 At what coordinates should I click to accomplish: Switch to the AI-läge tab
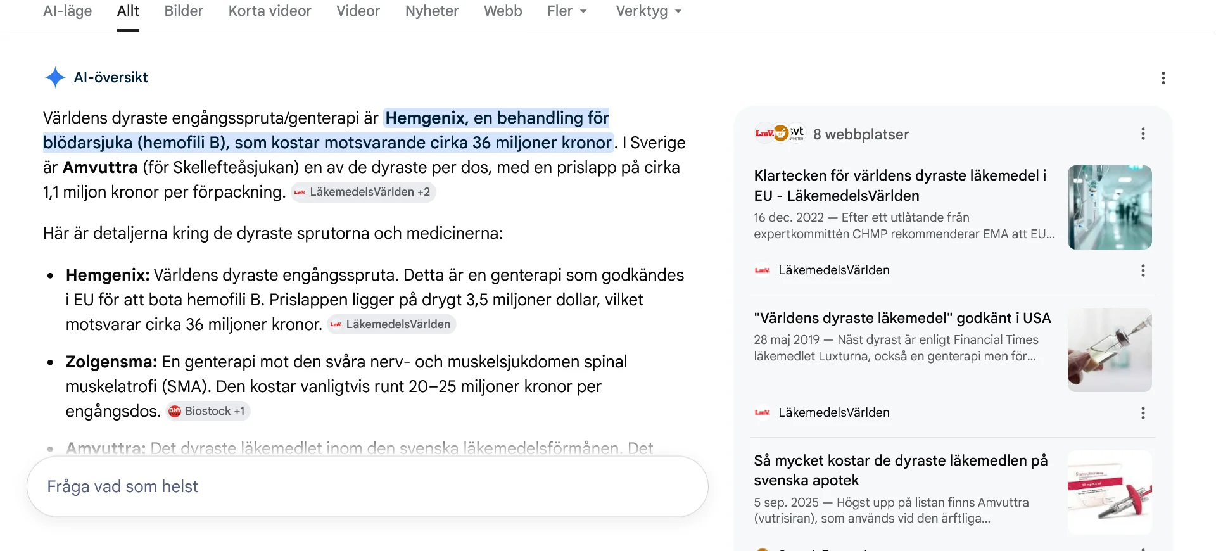point(67,11)
